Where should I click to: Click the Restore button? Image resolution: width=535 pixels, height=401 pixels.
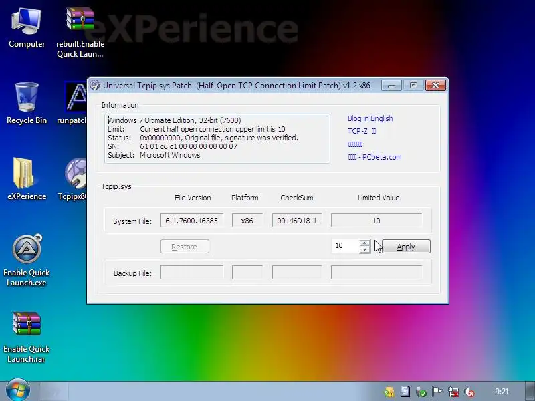coord(185,246)
